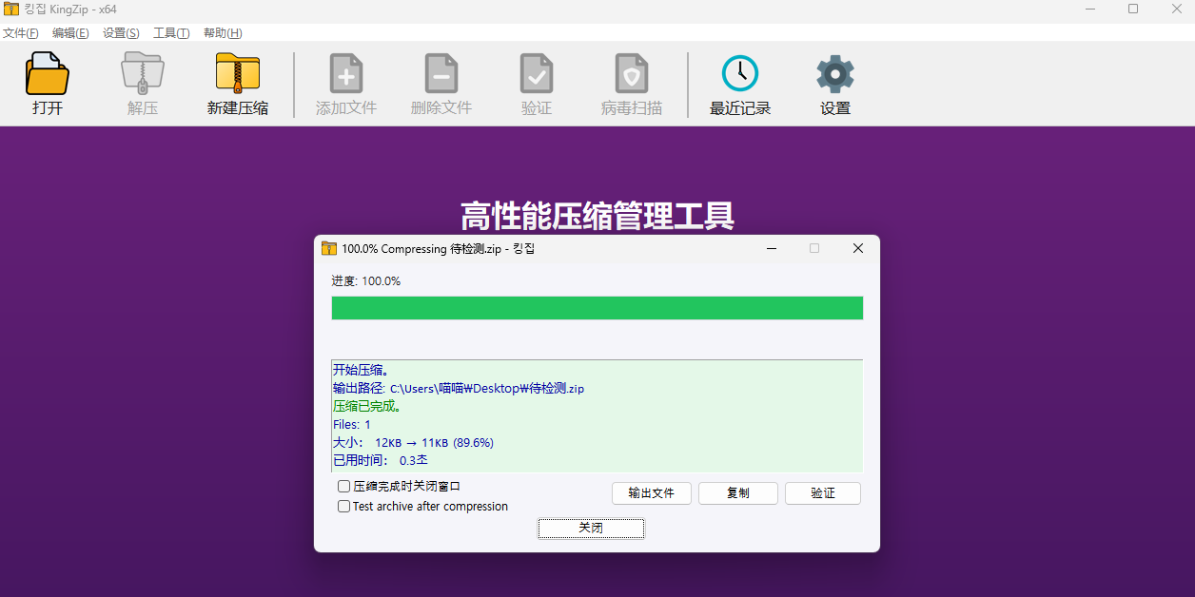Screen dimensions: 1195x597
Task: Click the 解压 extract icon
Action: pos(143,74)
